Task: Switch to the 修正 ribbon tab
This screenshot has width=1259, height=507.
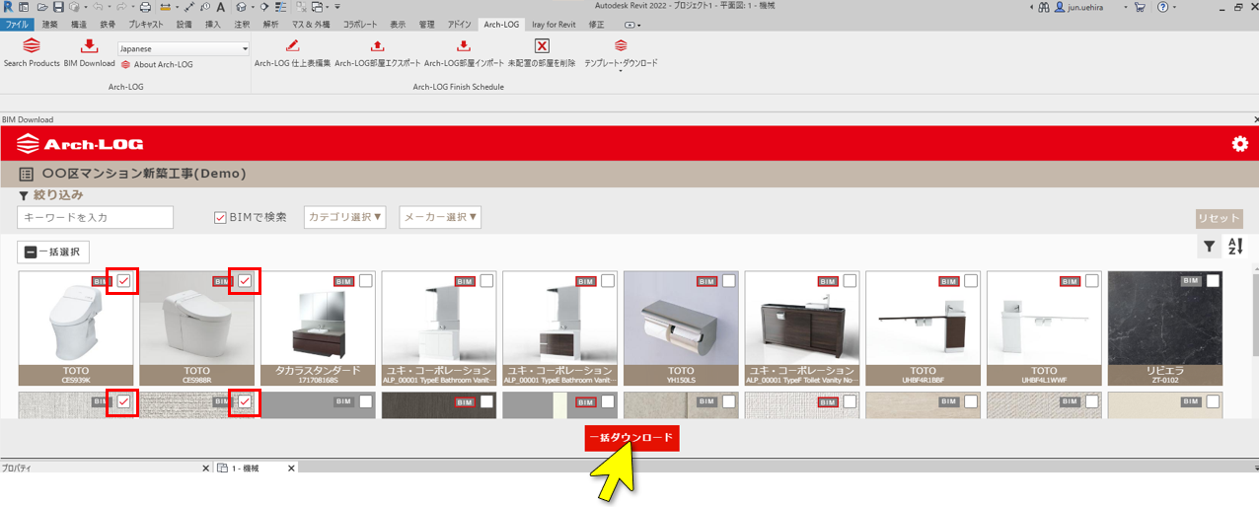Action: point(596,24)
